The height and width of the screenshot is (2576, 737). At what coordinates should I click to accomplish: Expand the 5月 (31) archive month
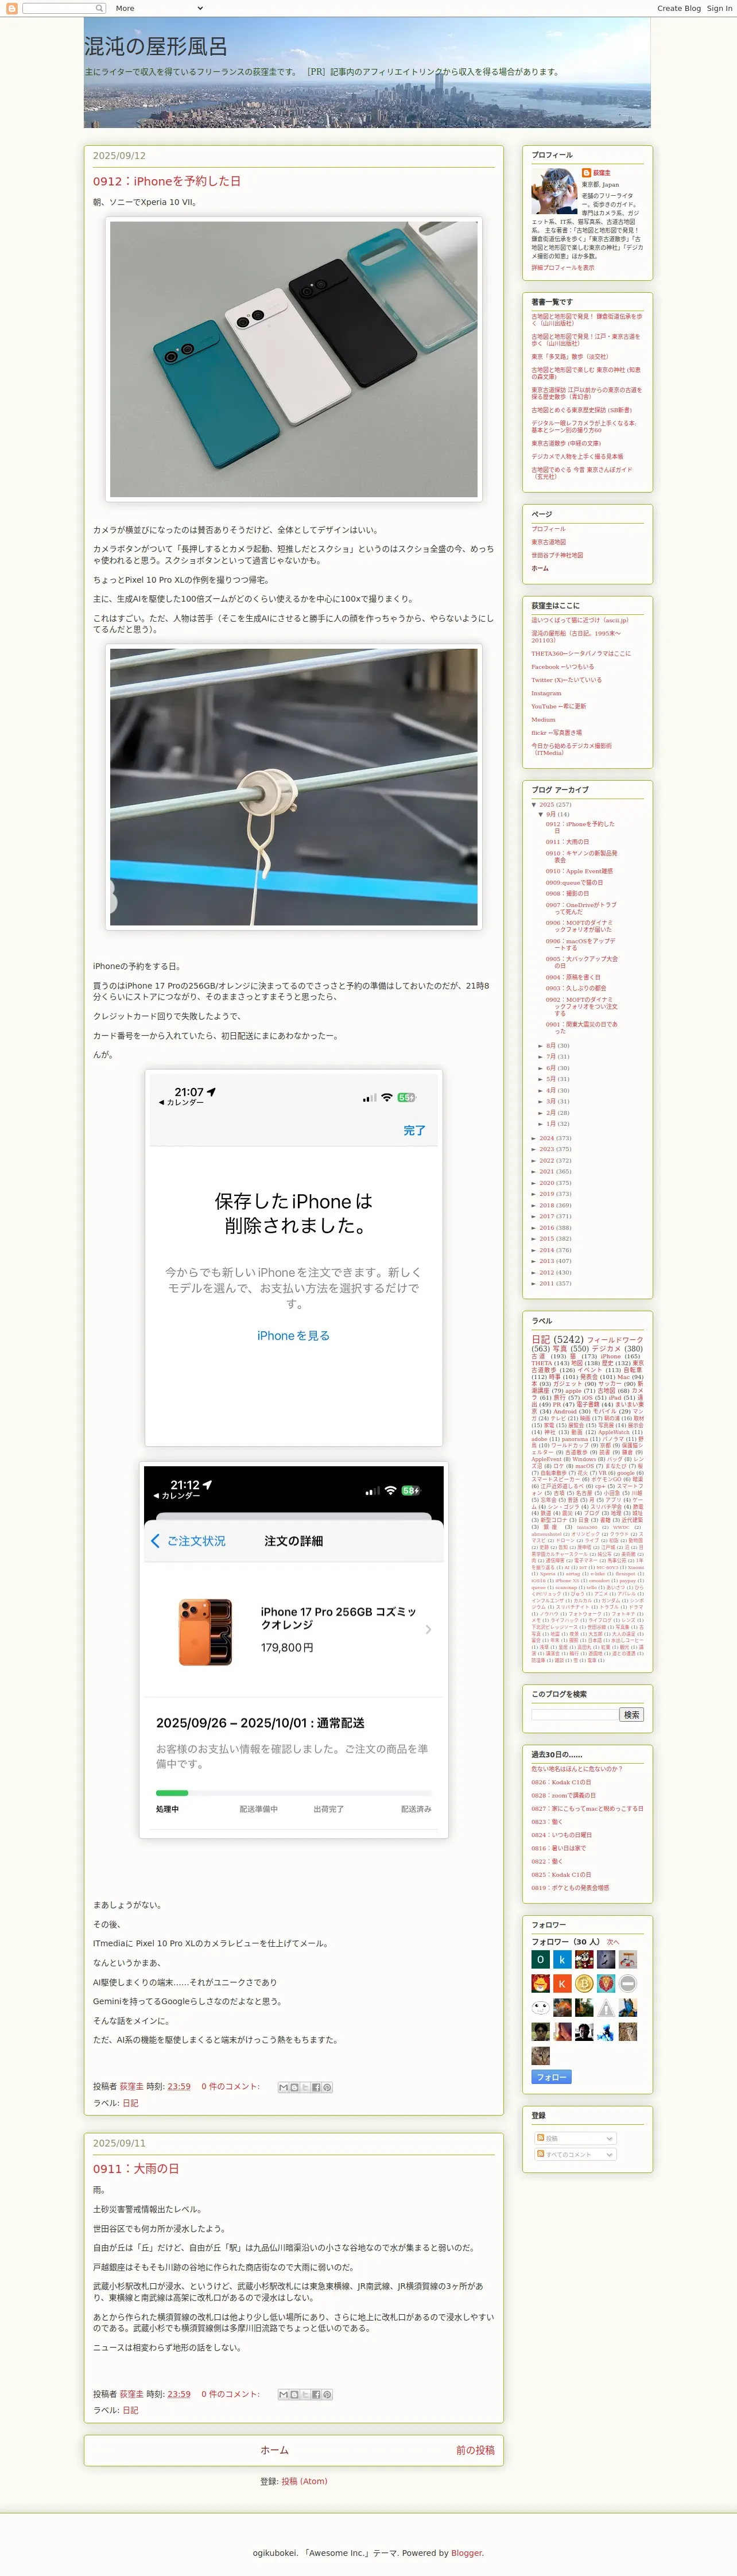click(x=541, y=1079)
